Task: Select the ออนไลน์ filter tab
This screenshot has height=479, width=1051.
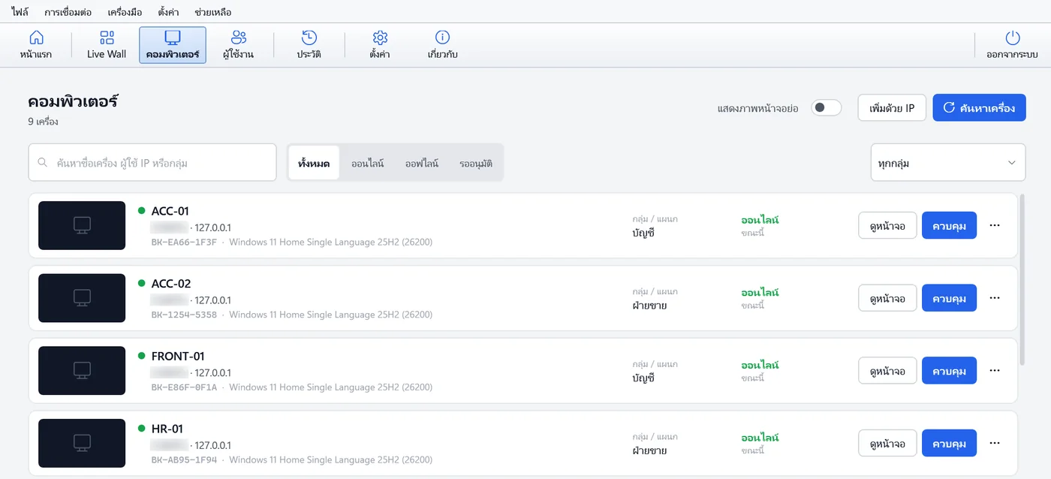Action: (x=368, y=163)
